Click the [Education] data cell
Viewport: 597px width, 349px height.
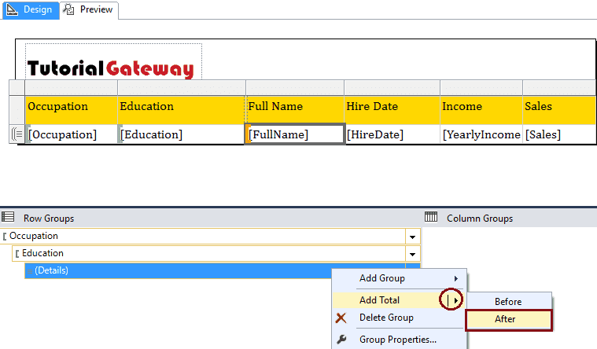[181, 134]
